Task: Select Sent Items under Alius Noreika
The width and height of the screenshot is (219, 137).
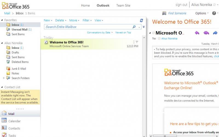Action: (x=18, y=57)
